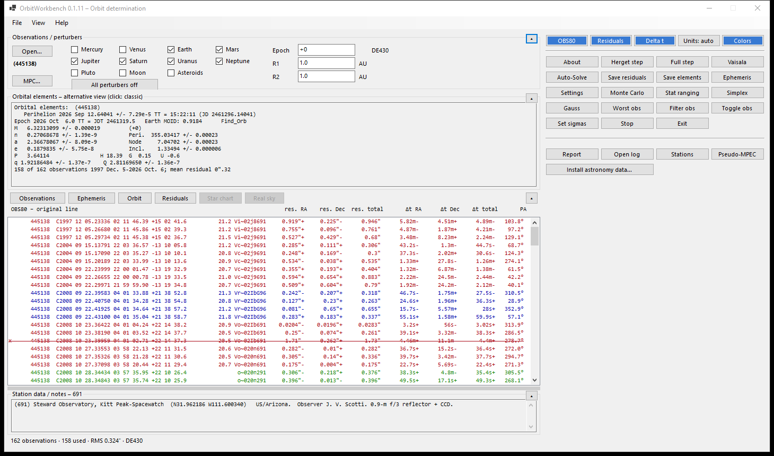Image resolution: width=774 pixels, height=456 pixels.
Task: Toggle the OBS80 column button
Action: 567,41
